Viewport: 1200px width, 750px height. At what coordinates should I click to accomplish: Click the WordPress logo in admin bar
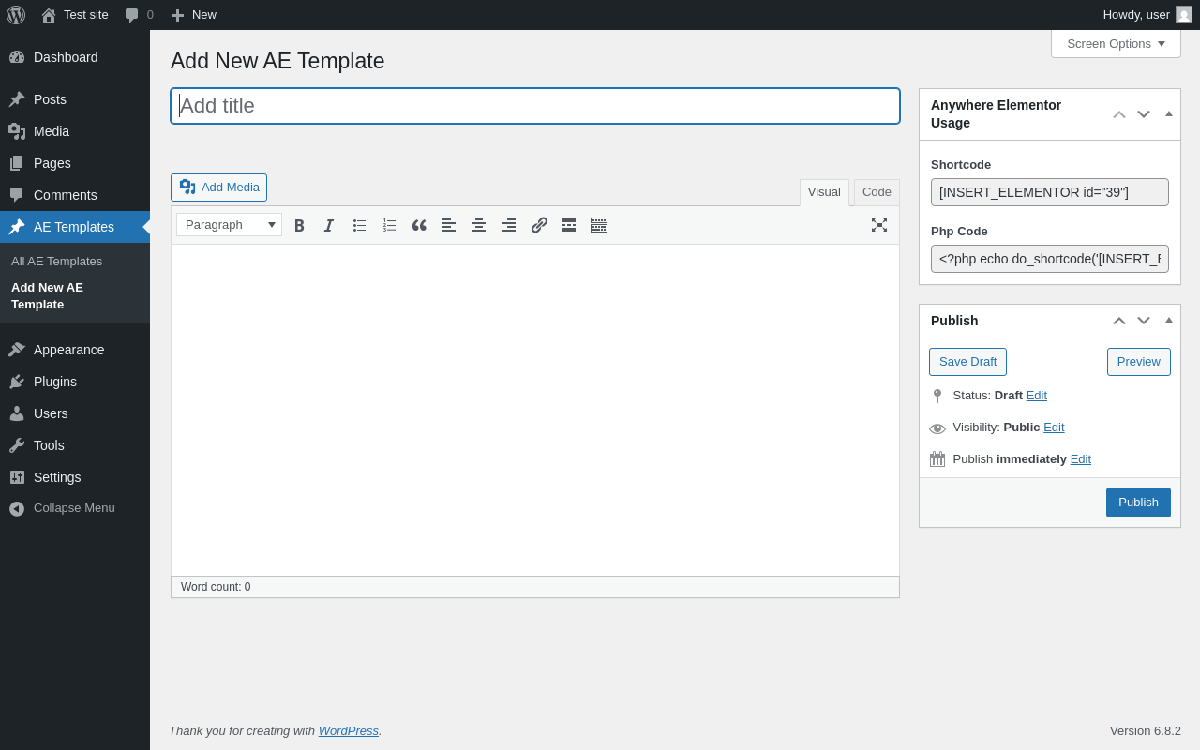[x=16, y=15]
